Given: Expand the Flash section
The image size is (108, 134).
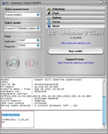Looking at the screenshot, I should coord(75,13).
